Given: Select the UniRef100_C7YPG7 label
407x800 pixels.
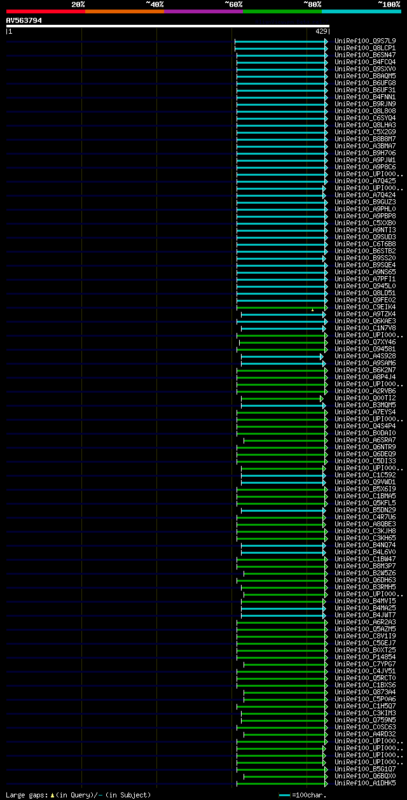Looking at the screenshot, I should pos(365,664).
